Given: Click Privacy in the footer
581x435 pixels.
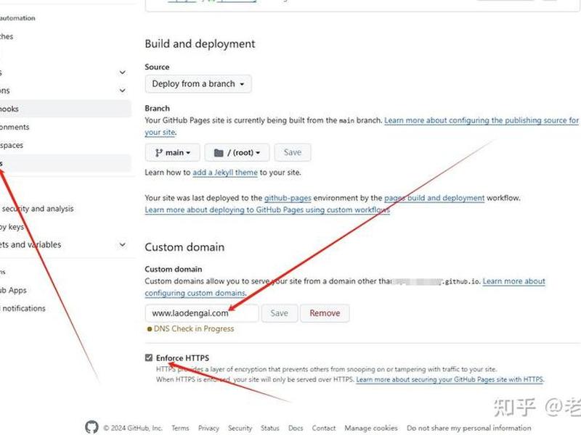Looking at the screenshot, I should (208, 428).
